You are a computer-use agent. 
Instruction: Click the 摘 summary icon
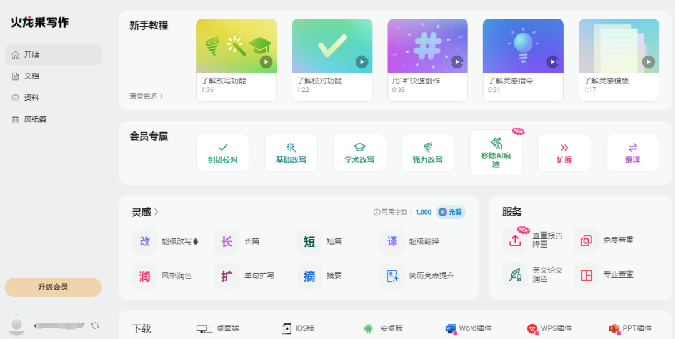tap(309, 276)
